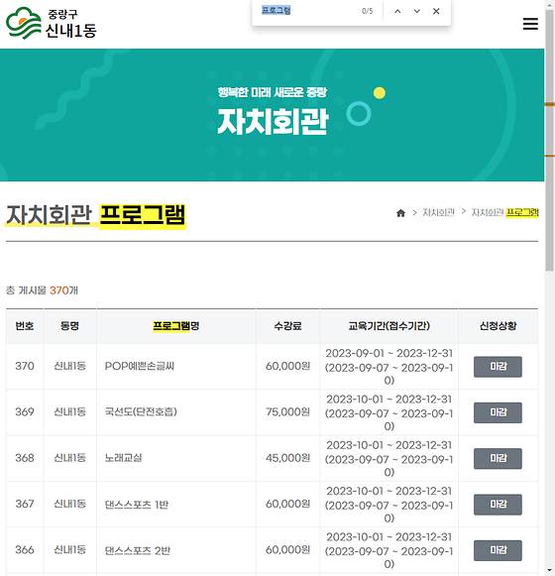The width and height of the screenshot is (555, 576).
Task: Click the 마감 button for 국선도(단전호흡)
Action: [x=498, y=412]
